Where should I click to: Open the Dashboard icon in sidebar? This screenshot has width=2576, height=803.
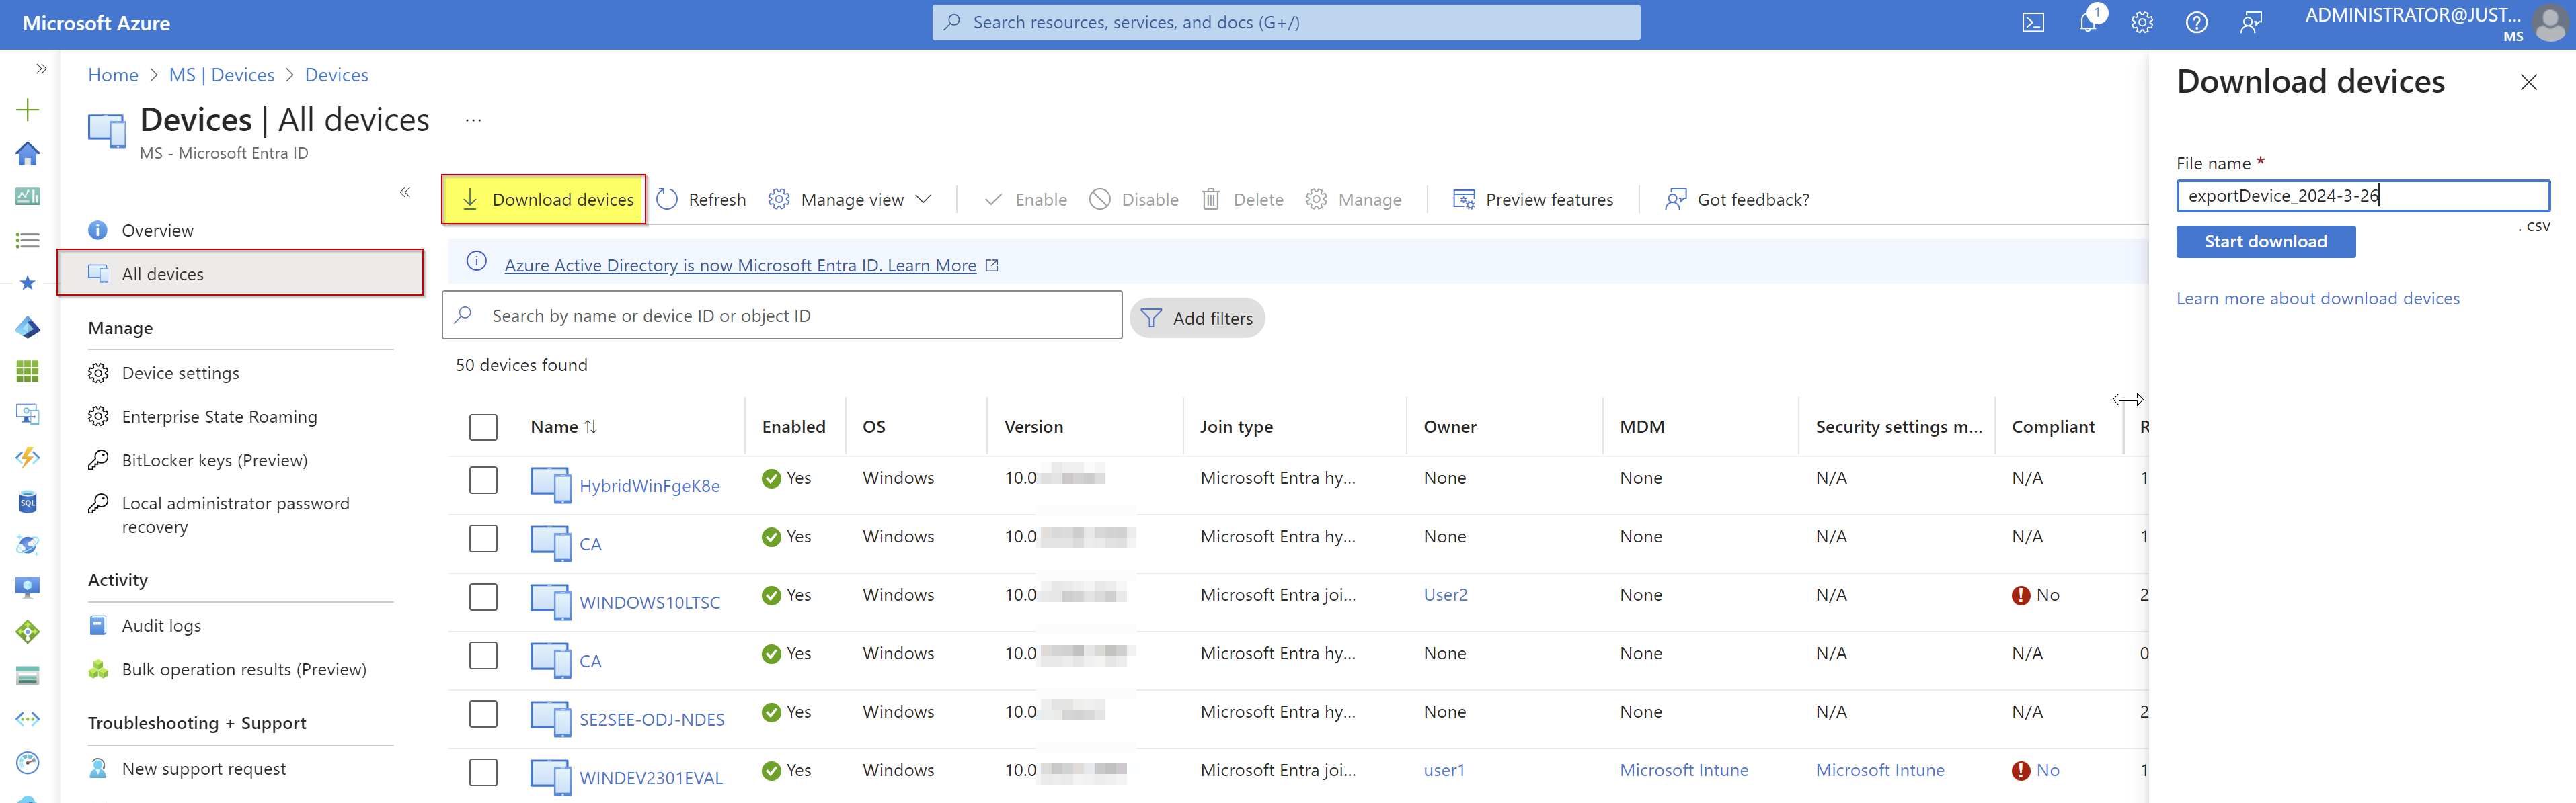[28, 196]
